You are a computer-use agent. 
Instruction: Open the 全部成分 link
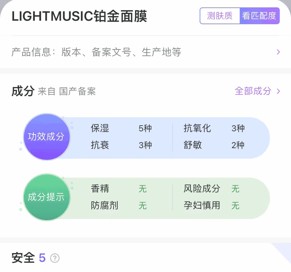coord(253,91)
